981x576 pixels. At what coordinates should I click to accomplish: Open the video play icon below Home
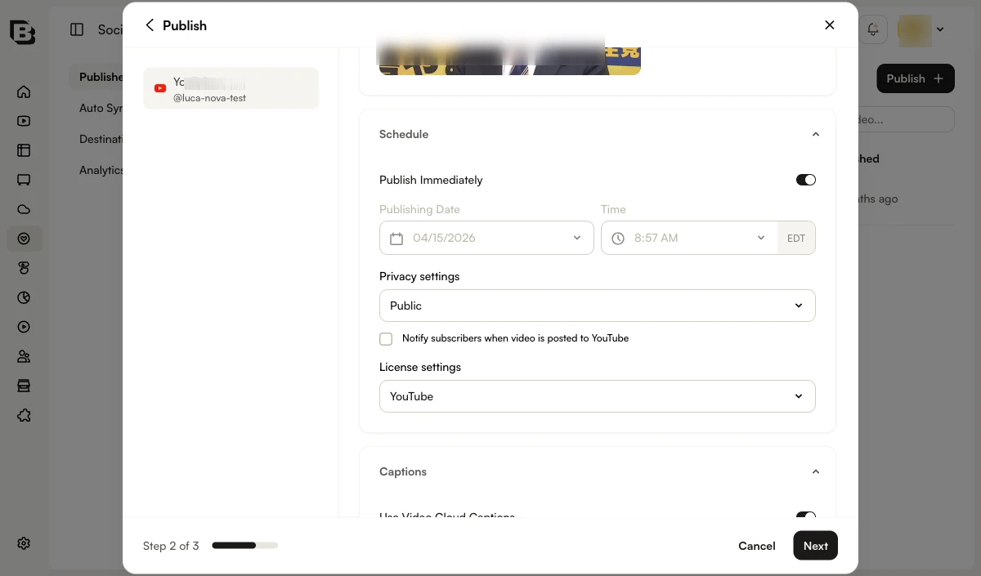pyautogui.click(x=24, y=121)
